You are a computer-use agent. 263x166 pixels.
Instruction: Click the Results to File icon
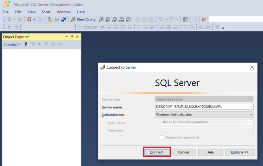coord(176,27)
